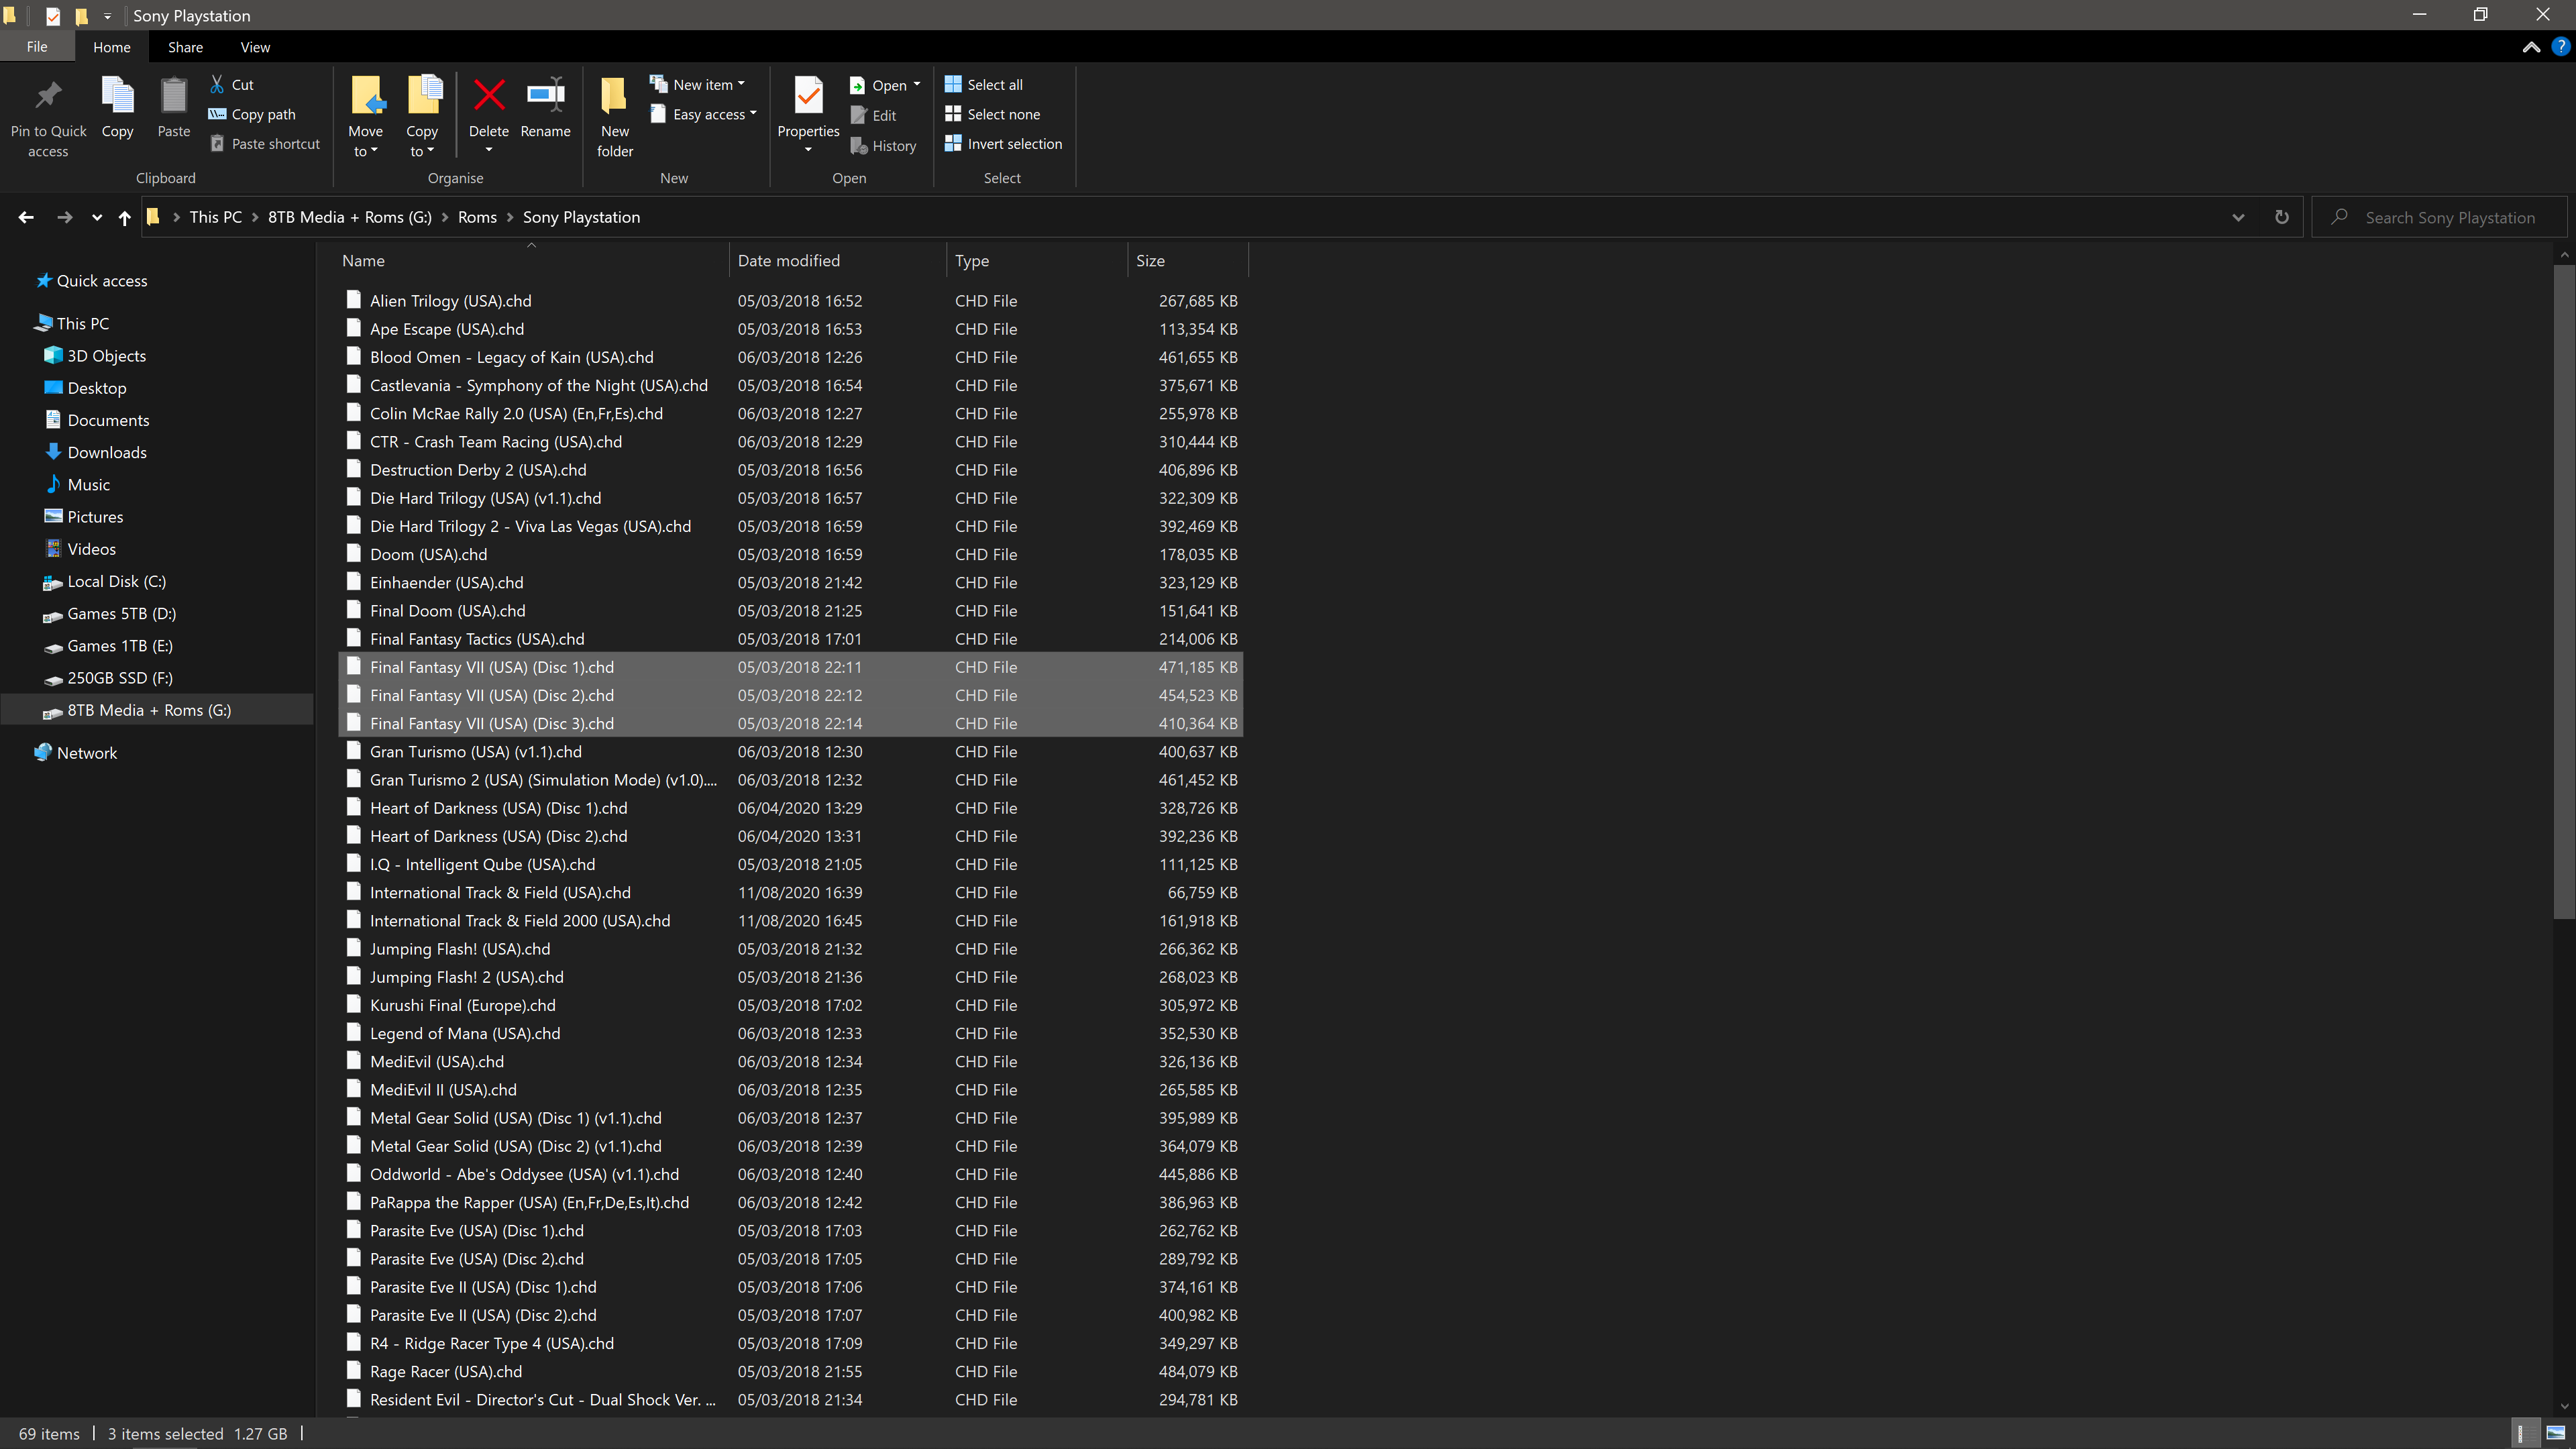
Task: Click Select none
Action: click(x=992, y=114)
